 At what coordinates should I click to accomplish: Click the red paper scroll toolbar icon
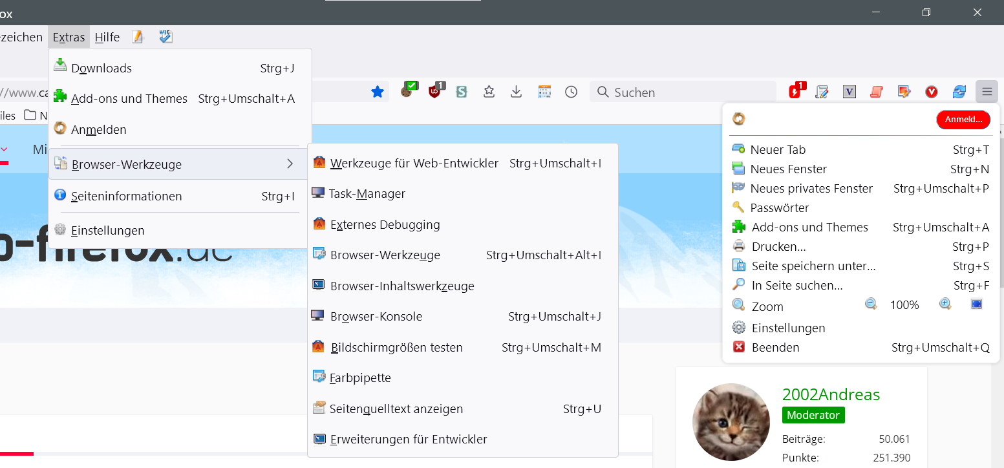pos(877,92)
